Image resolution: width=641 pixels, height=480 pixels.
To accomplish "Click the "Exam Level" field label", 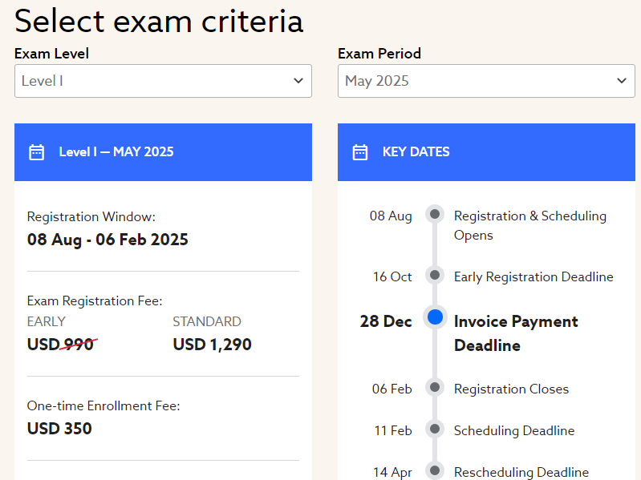I will (51, 54).
